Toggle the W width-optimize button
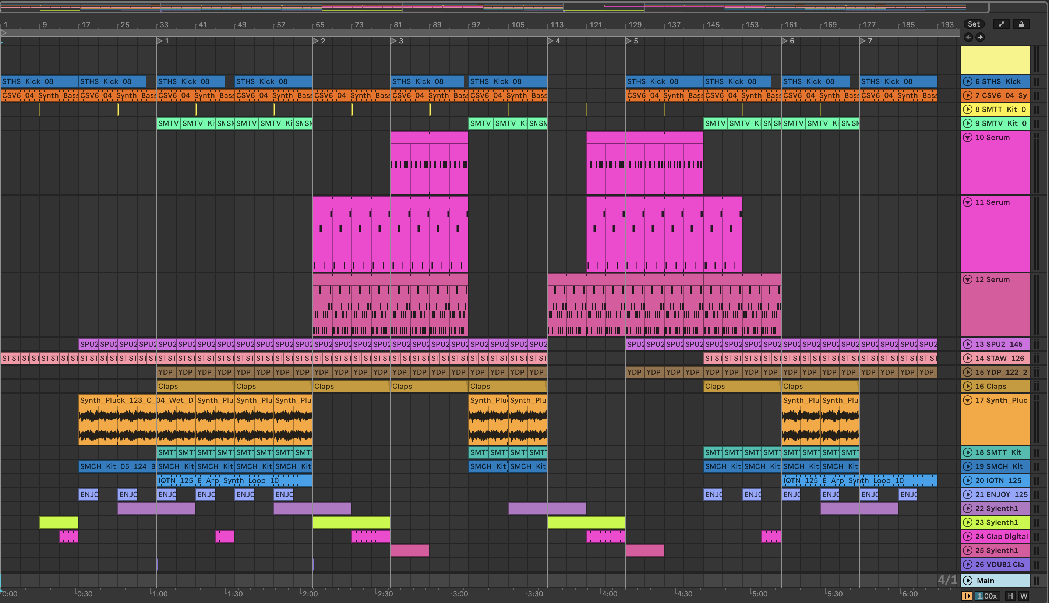 (x=1024, y=596)
